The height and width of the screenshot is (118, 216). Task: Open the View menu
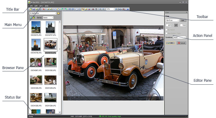pos(41,6)
